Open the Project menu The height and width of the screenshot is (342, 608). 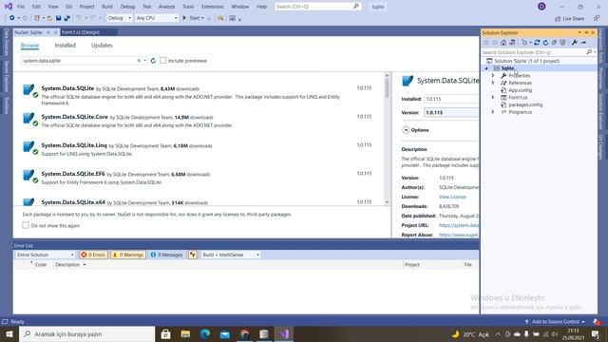pos(86,7)
